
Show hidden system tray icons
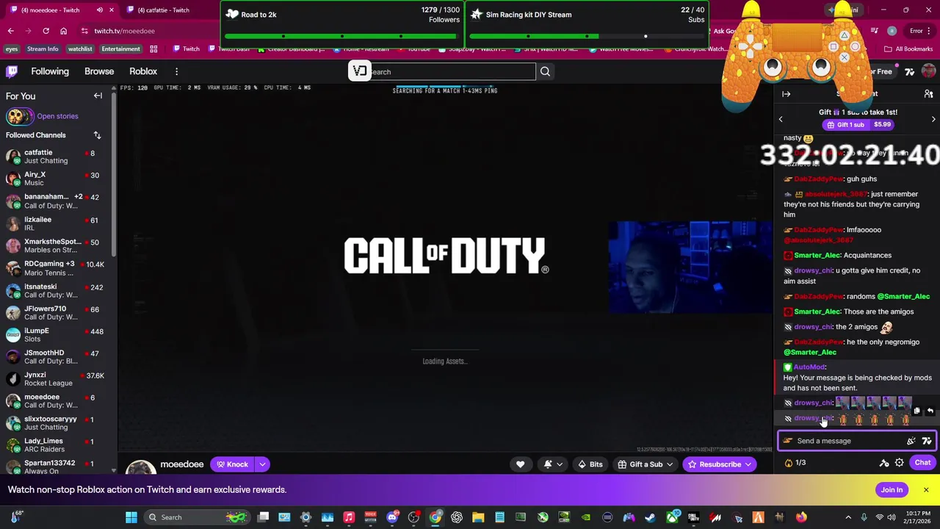click(848, 517)
